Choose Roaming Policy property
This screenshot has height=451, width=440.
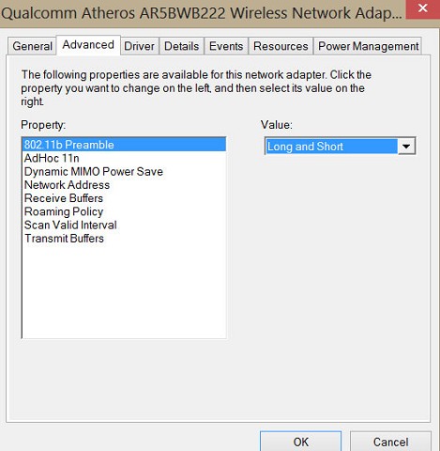click(124, 211)
